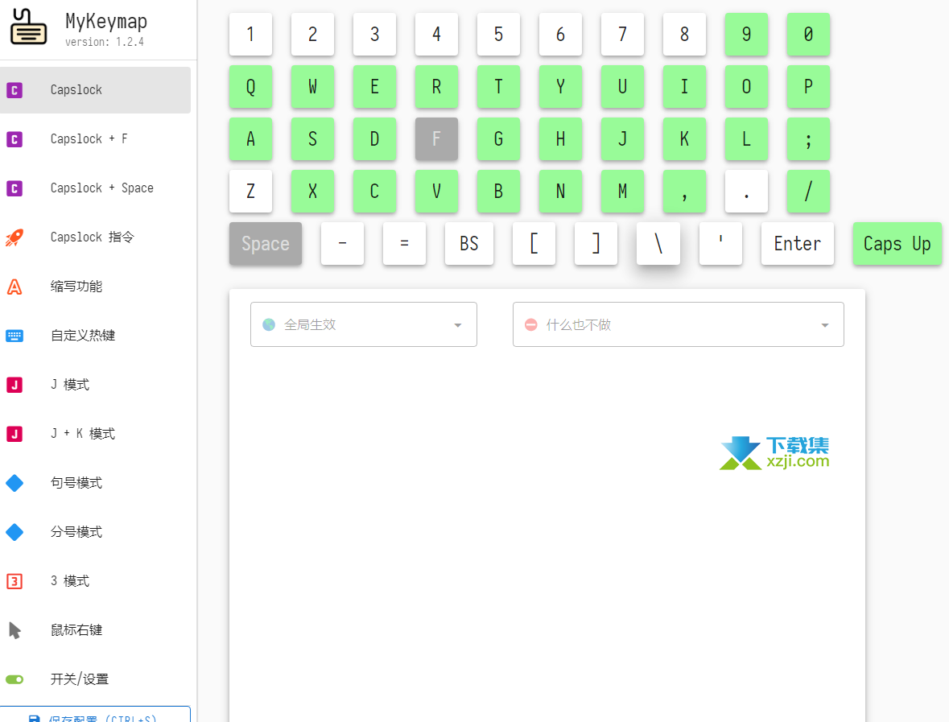Select the Q key
The height and width of the screenshot is (722, 949).
point(250,87)
